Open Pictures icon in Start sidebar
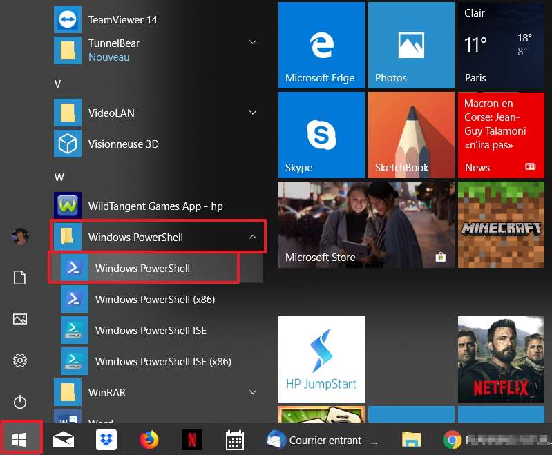The image size is (552, 455). [20, 319]
